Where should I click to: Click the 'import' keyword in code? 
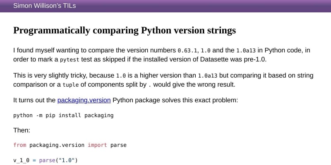(x=97, y=145)
